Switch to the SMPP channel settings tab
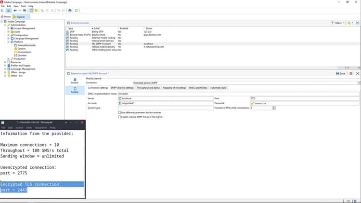The image size is (361, 203). [x=122, y=88]
